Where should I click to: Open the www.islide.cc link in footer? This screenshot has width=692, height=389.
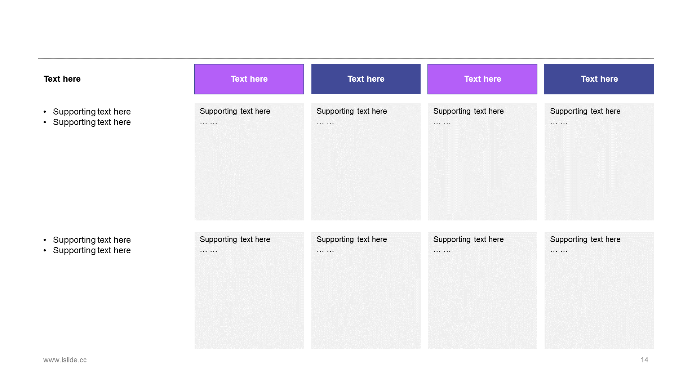point(65,360)
